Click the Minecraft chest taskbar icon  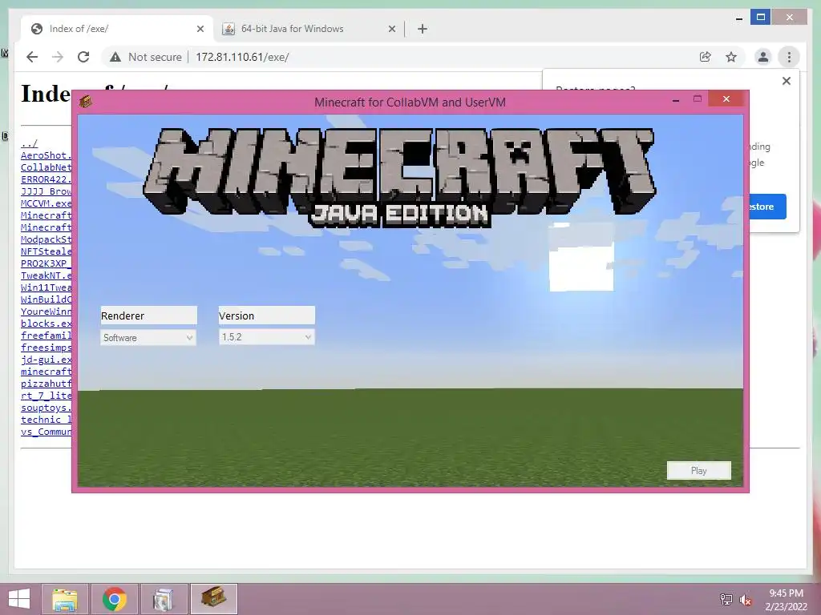[x=213, y=599]
